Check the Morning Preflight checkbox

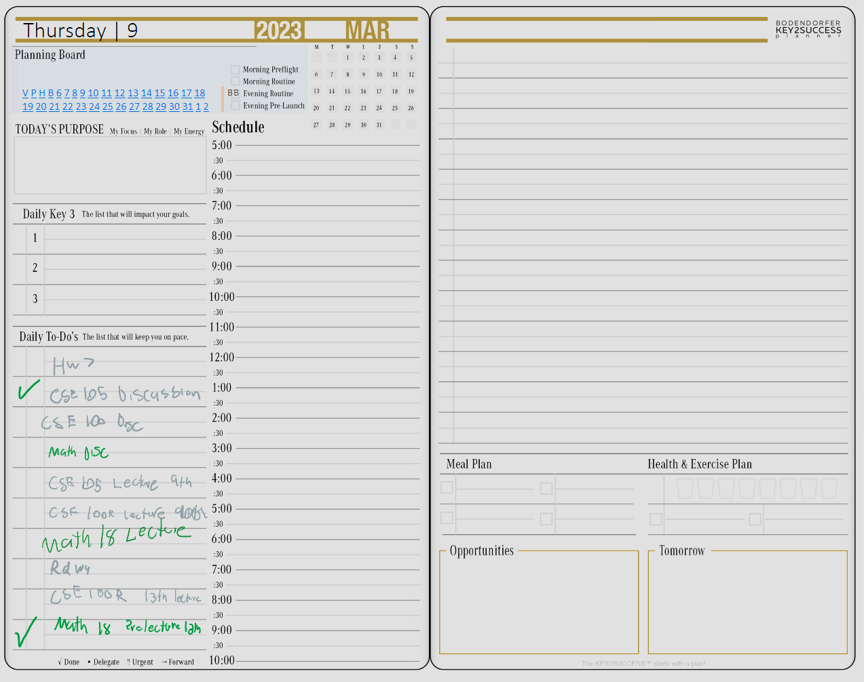pos(235,69)
